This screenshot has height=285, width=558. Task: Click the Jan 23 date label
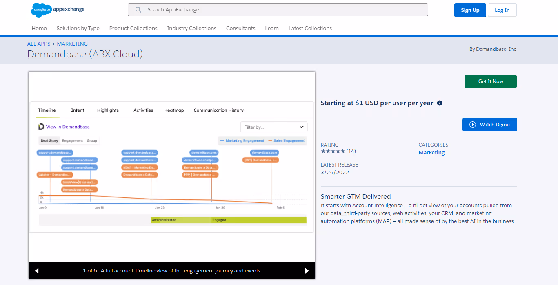tap(160, 208)
